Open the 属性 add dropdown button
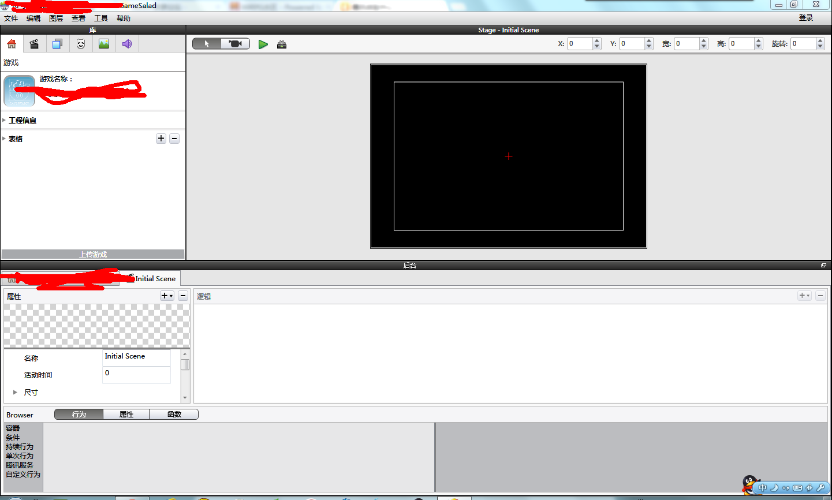 pyautogui.click(x=167, y=296)
